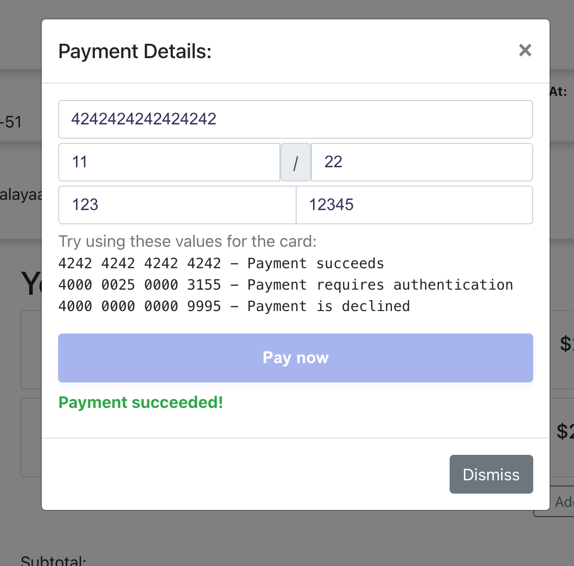The width and height of the screenshot is (574, 566).
Task: Click the expiry year field showing 22
Action: coord(422,162)
